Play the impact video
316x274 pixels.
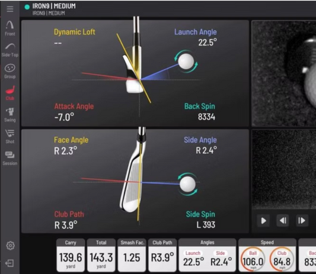coord(263,221)
